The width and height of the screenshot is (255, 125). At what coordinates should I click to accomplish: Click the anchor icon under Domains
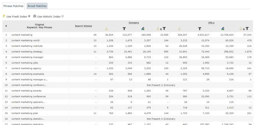[107, 29]
